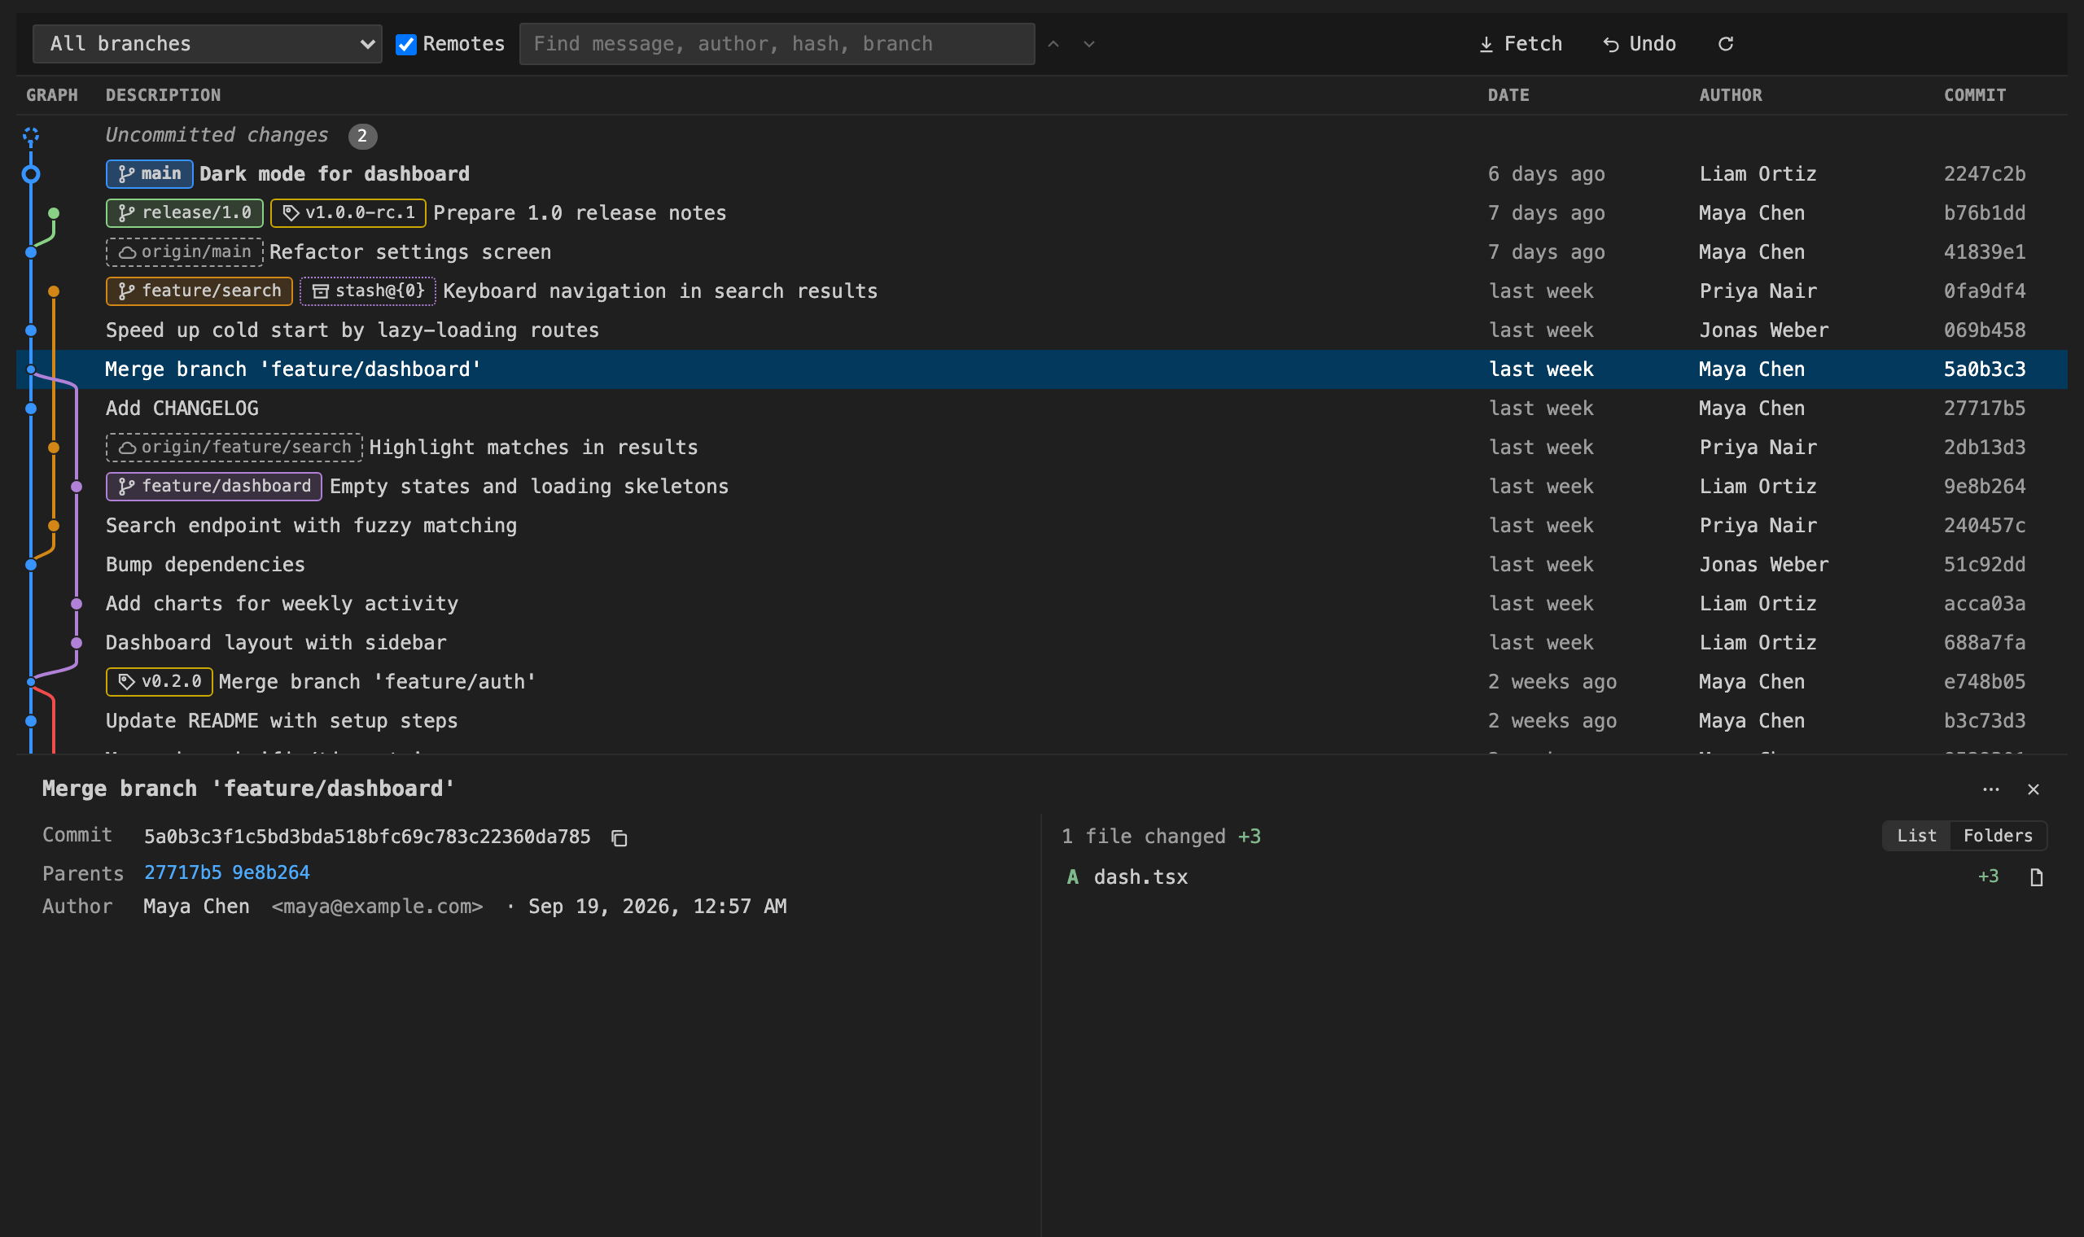
Task: Open file icon for dash.tsx
Action: pyautogui.click(x=2036, y=877)
